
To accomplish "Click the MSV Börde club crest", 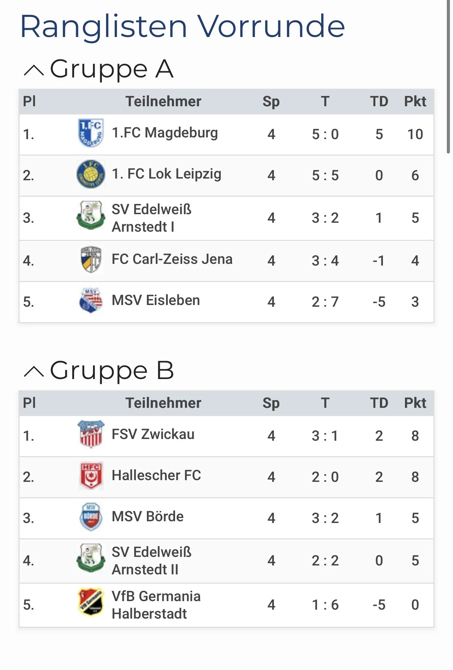I will [91, 517].
